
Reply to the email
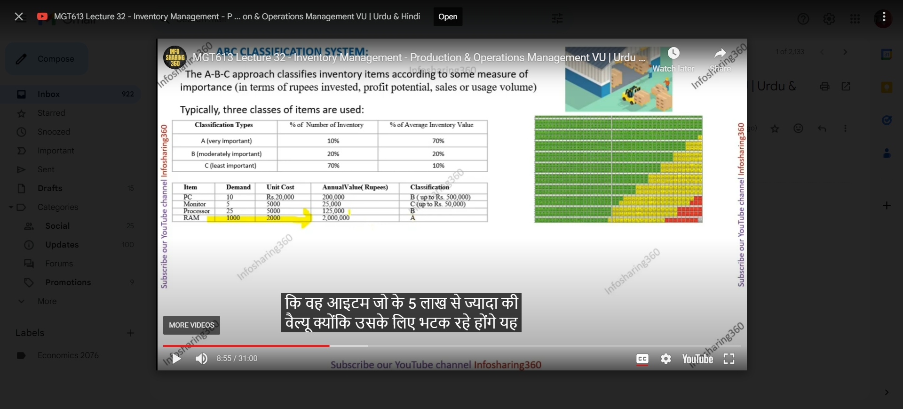pyautogui.click(x=822, y=128)
